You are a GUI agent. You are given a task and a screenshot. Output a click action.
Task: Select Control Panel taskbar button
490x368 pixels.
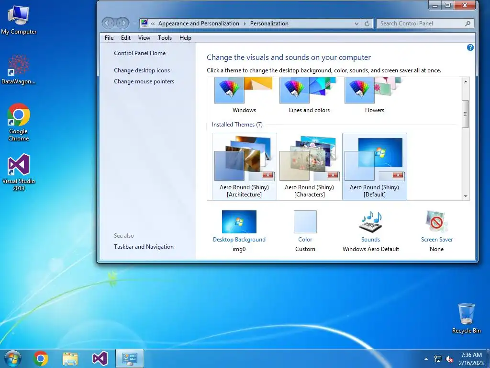pos(129,358)
